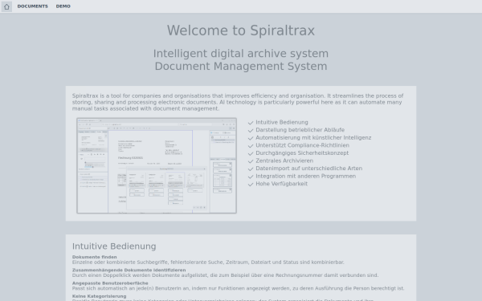Click 'Darstellung betrieblicher Abläufe' list item
This screenshot has height=301, width=482.
(x=300, y=130)
